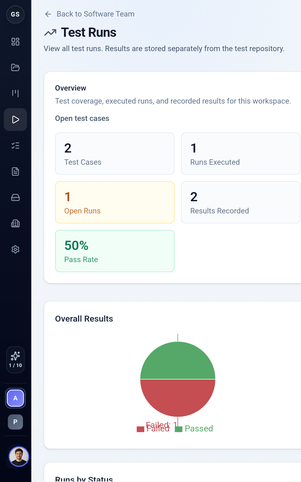
Task: Click the Overall Results heading
Action: (84, 319)
